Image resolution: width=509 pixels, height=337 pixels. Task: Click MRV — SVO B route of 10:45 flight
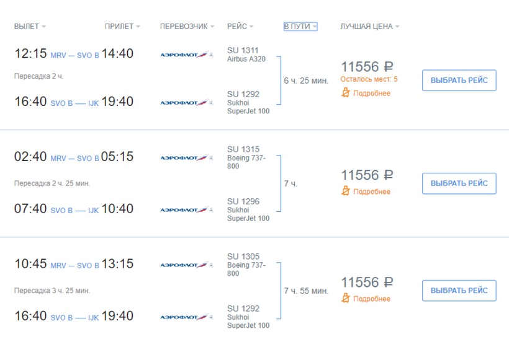point(74,265)
